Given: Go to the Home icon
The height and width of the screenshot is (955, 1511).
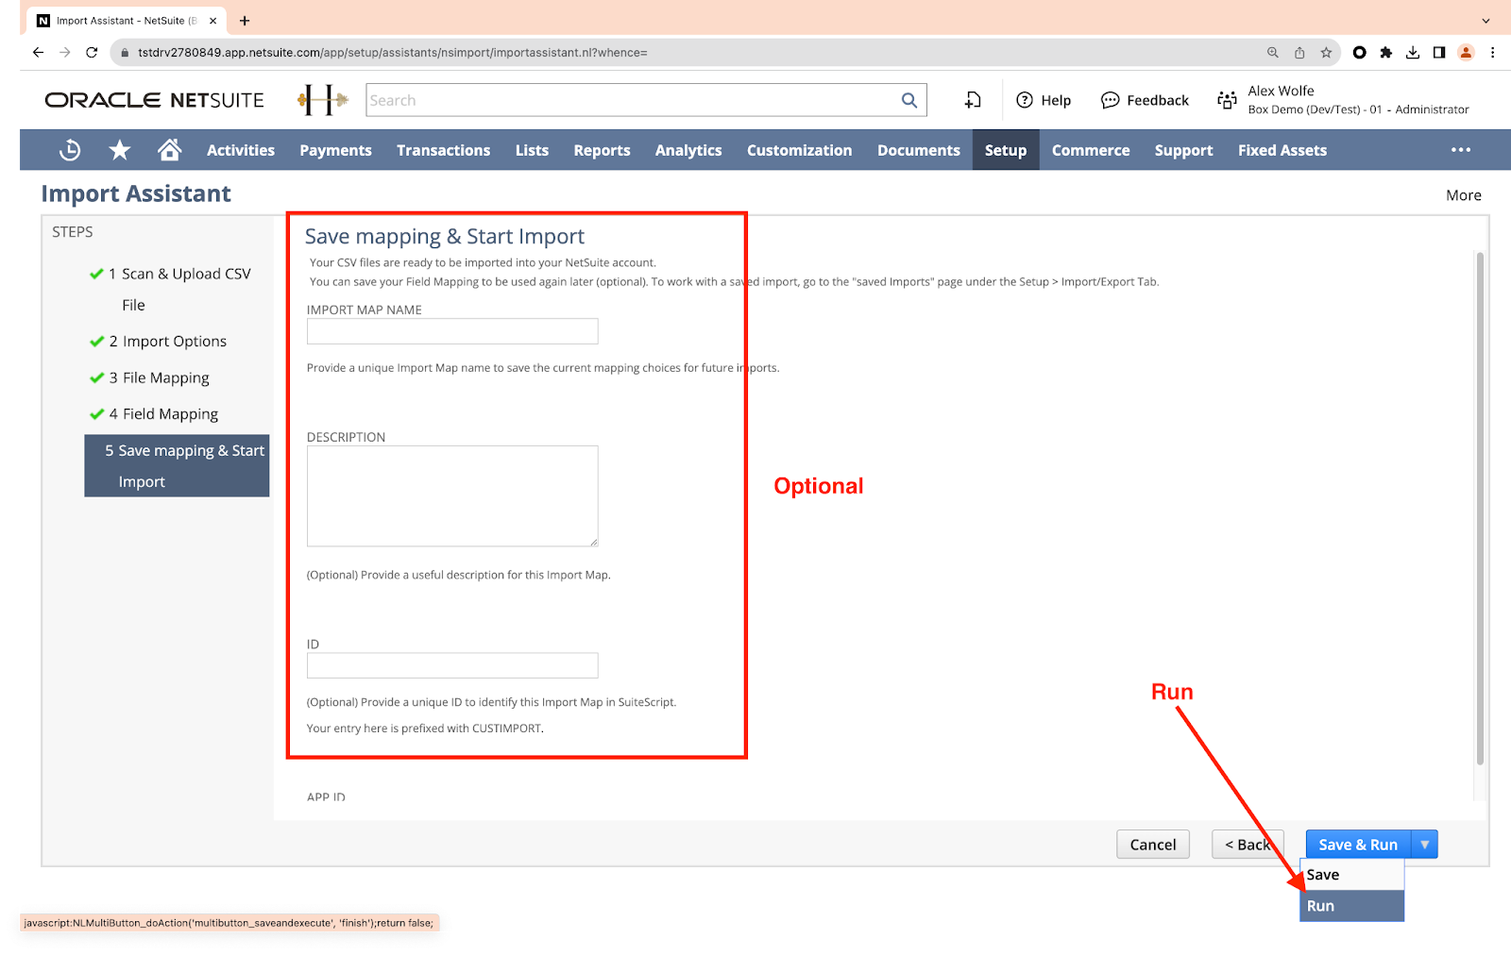Looking at the screenshot, I should click(x=170, y=150).
